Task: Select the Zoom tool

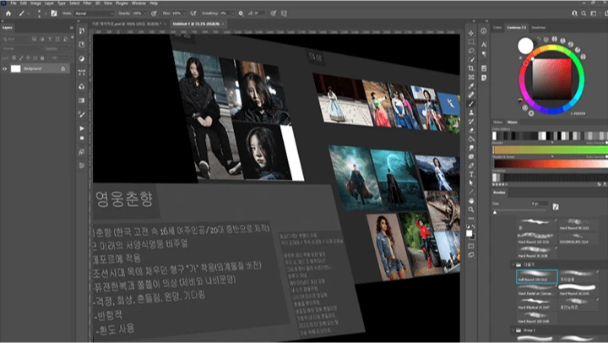Action: [471, 210]
